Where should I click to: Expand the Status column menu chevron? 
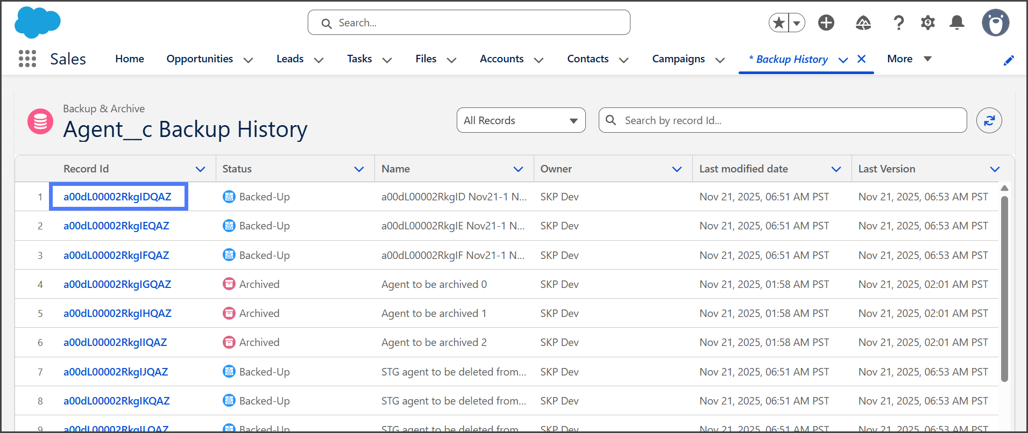(359, 169)
